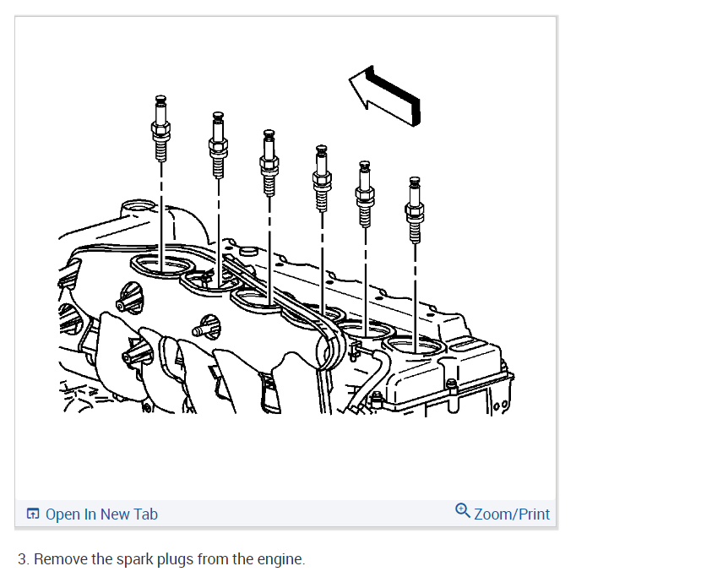Click the round filler neck atop the intake manifold
The image size is (701, 577).
139,208
